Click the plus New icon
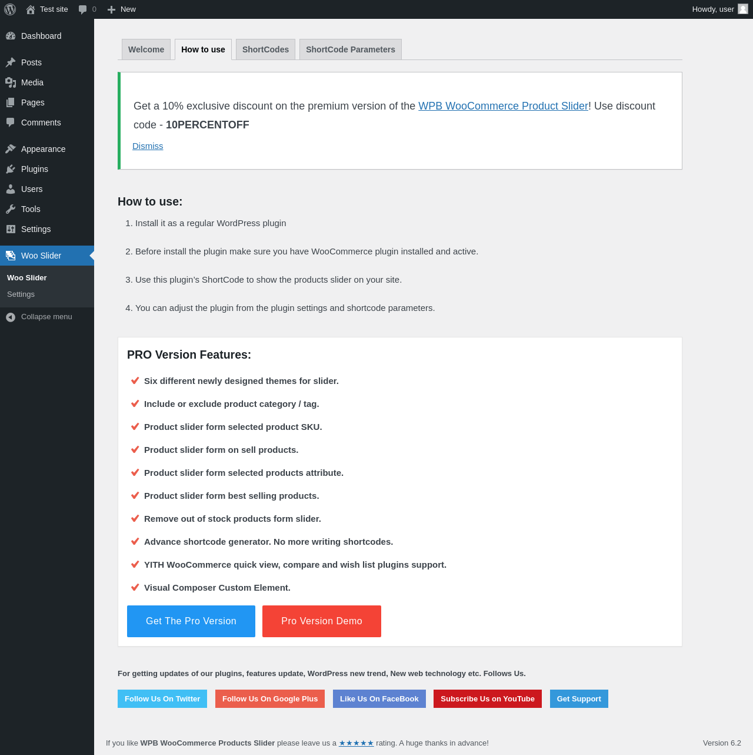Image resolution: width=753 pixels, height=755 pixels. (x=111, y=9)
